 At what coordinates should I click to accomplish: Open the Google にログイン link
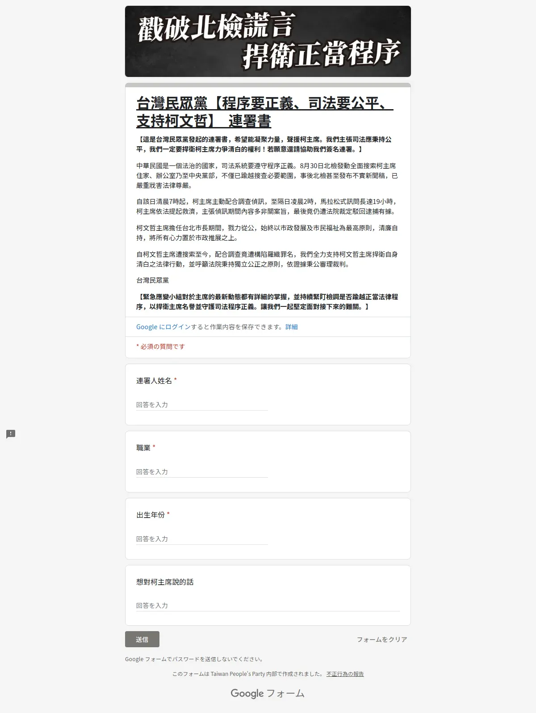pyautogui.click(x=163, y=327)
